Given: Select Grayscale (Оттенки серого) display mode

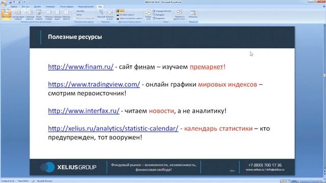Looking at the screenshot, I should 125,15.
